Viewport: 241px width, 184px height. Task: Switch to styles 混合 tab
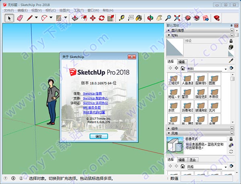(x=192, y=160)
